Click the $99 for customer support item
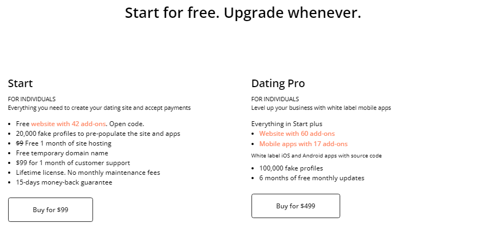Image resolution: width=490 pixels, height=230 pixels. point(73,163)
